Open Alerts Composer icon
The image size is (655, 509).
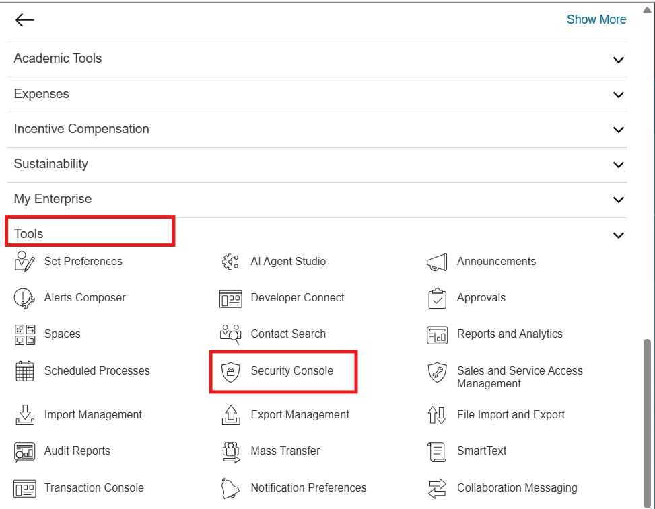24,298
